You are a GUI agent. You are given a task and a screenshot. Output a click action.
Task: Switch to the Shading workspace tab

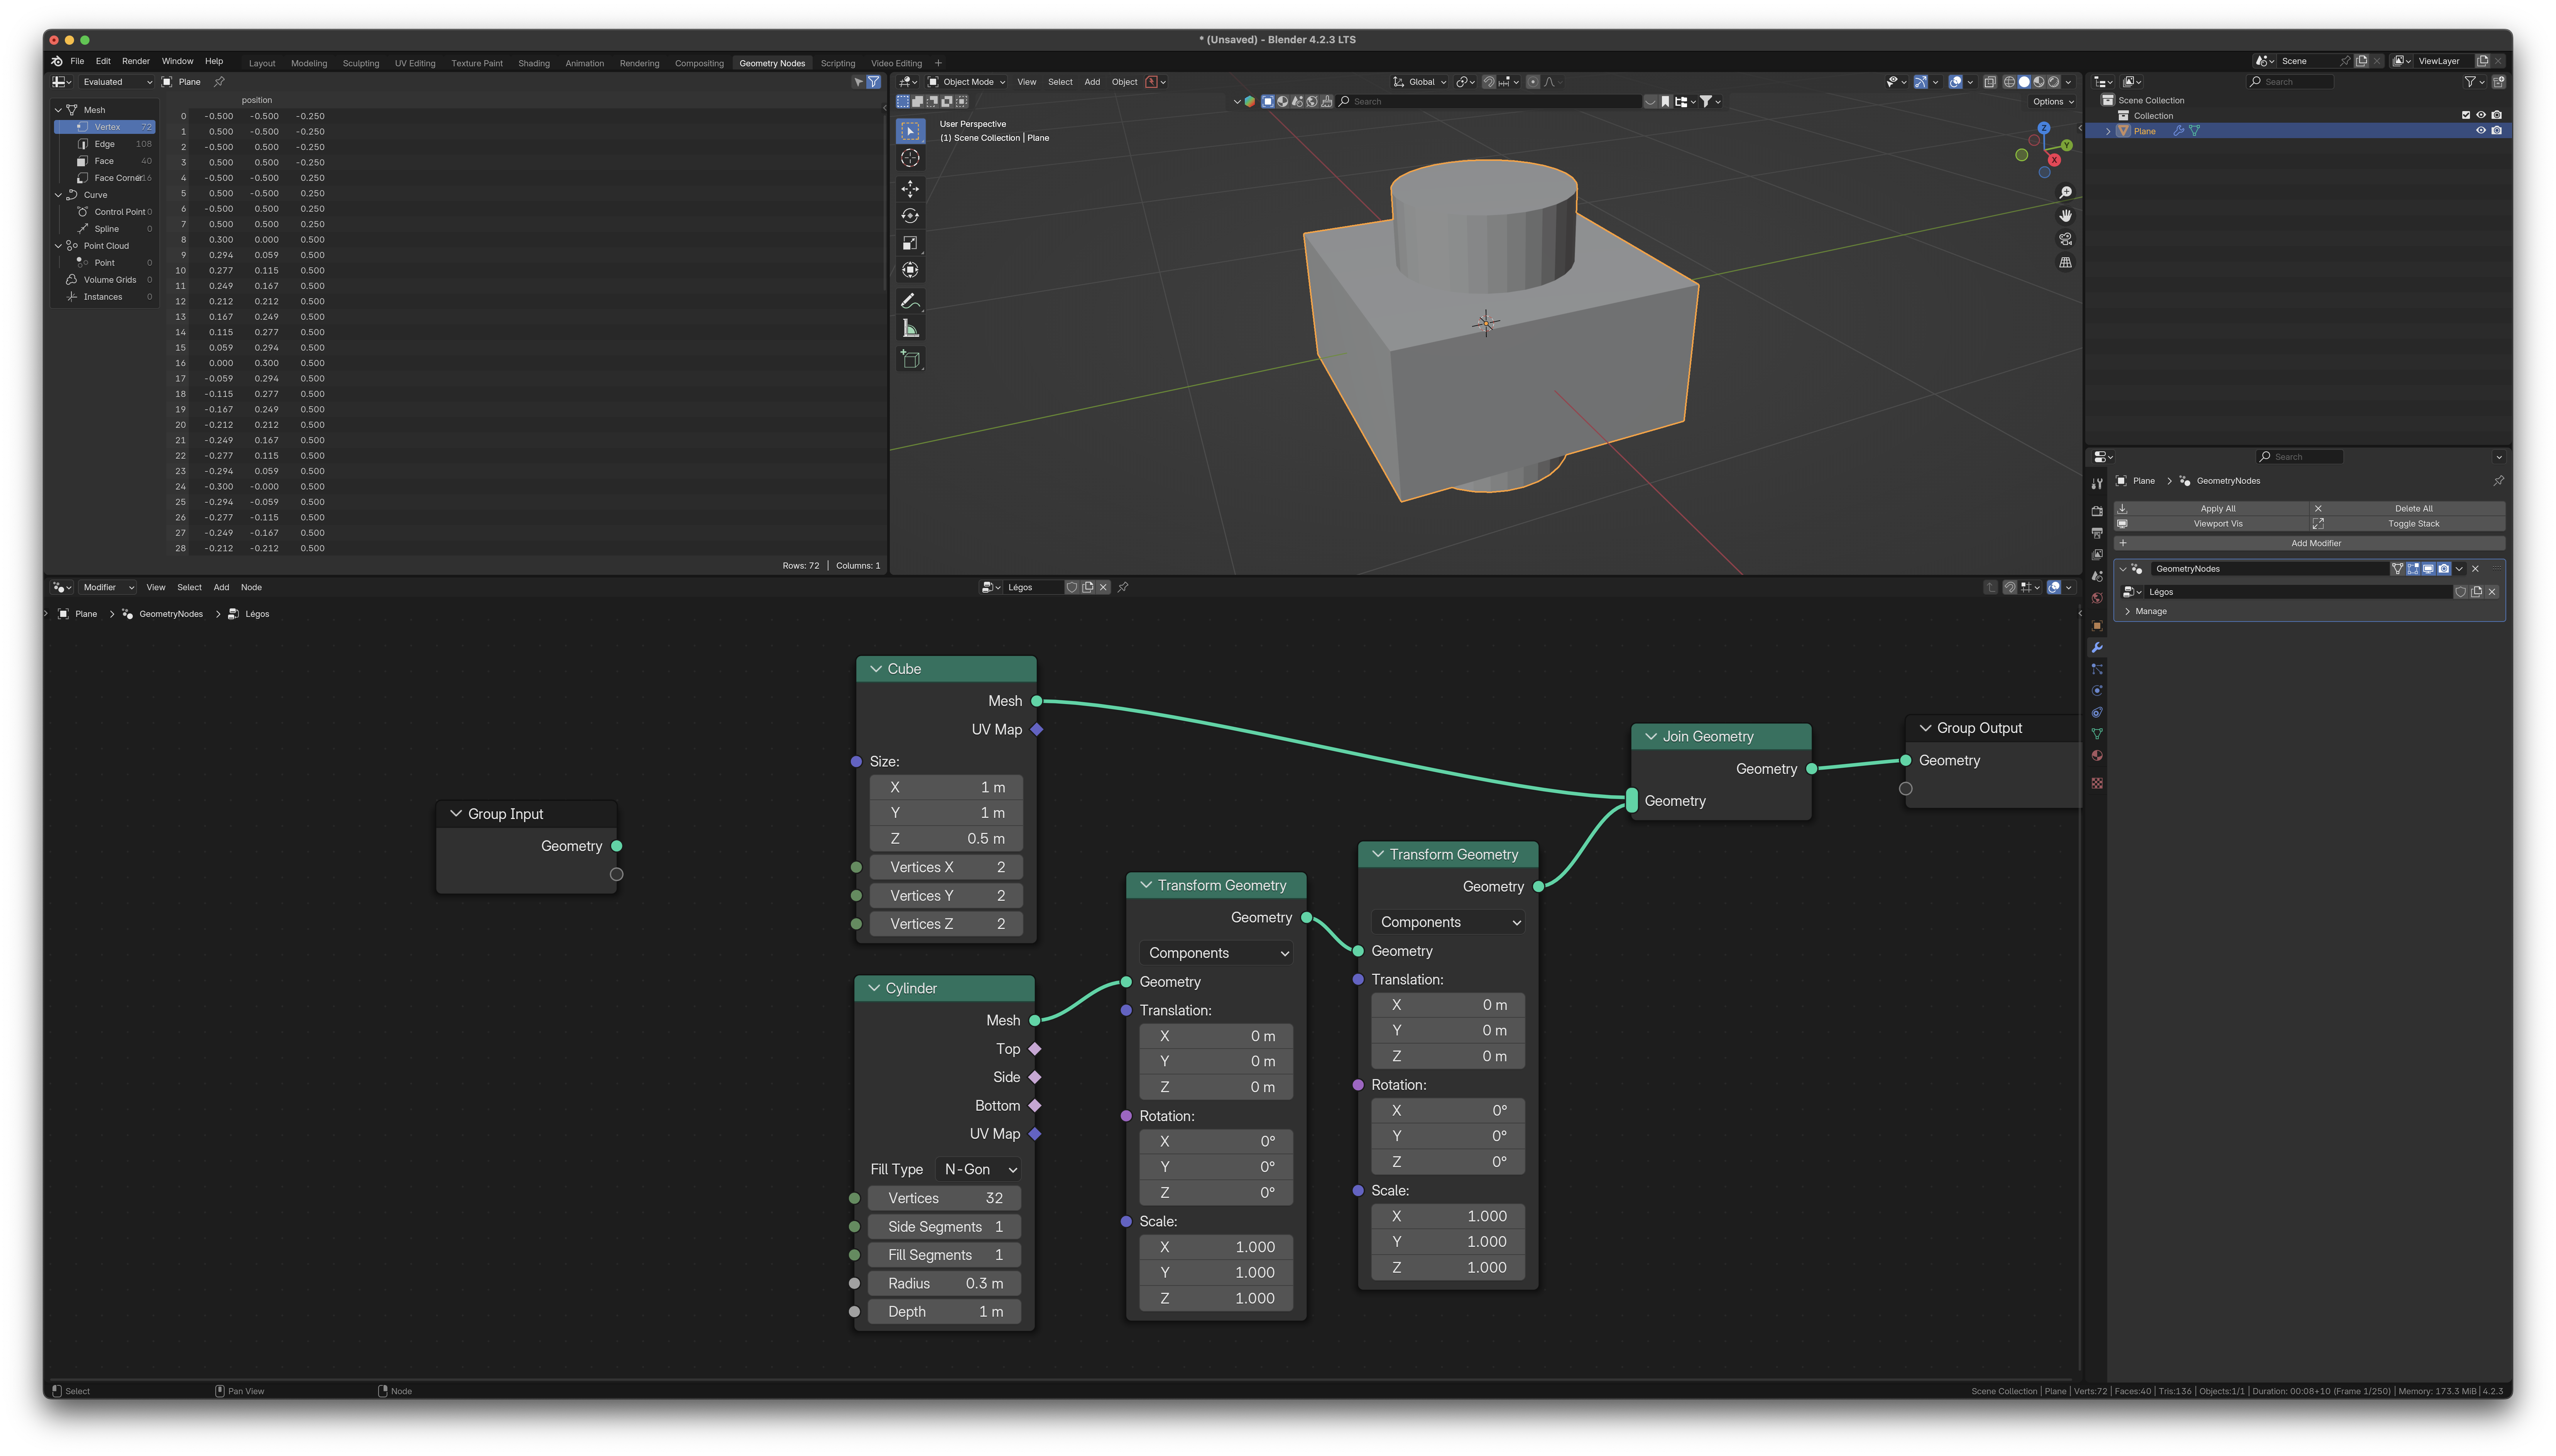pyautogui.click(x=534, y=63)
